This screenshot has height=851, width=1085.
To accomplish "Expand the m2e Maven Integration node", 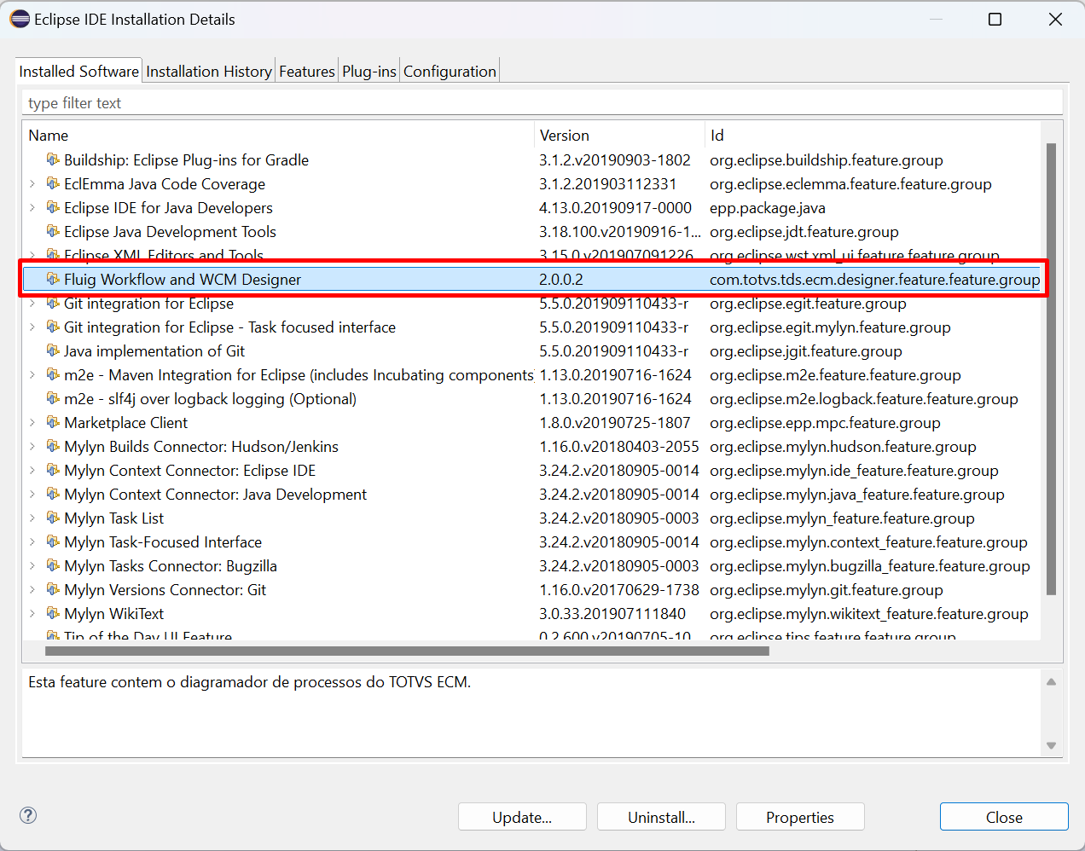I will coord(32,374).
